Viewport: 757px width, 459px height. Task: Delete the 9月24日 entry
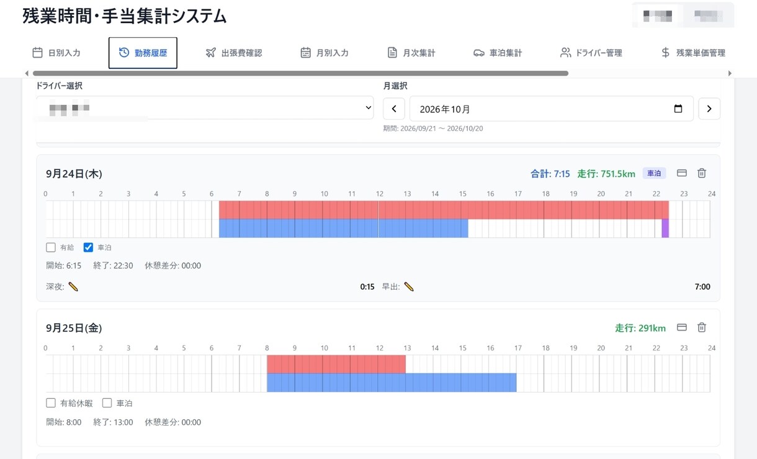[702, 173]
